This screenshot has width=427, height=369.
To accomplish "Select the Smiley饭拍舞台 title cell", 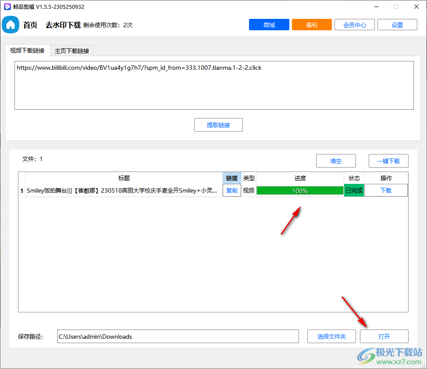I will point(124,190).
